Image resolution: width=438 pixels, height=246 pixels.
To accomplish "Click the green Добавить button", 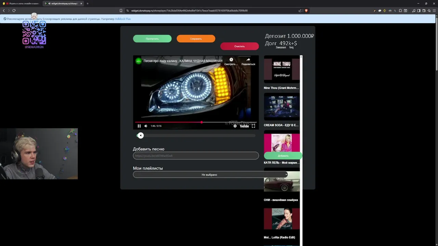I will coord(283,156).
